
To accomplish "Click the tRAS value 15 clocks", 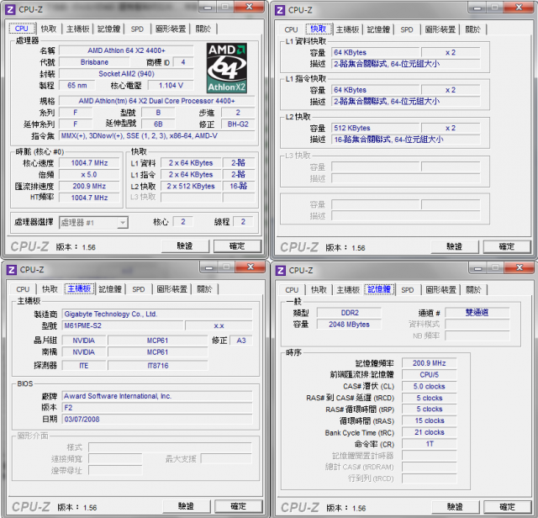I will pyautogui.click(x=430, y=420).
